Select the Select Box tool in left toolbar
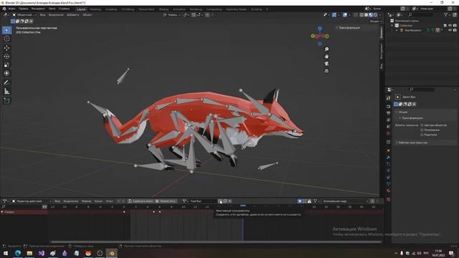 6,30
